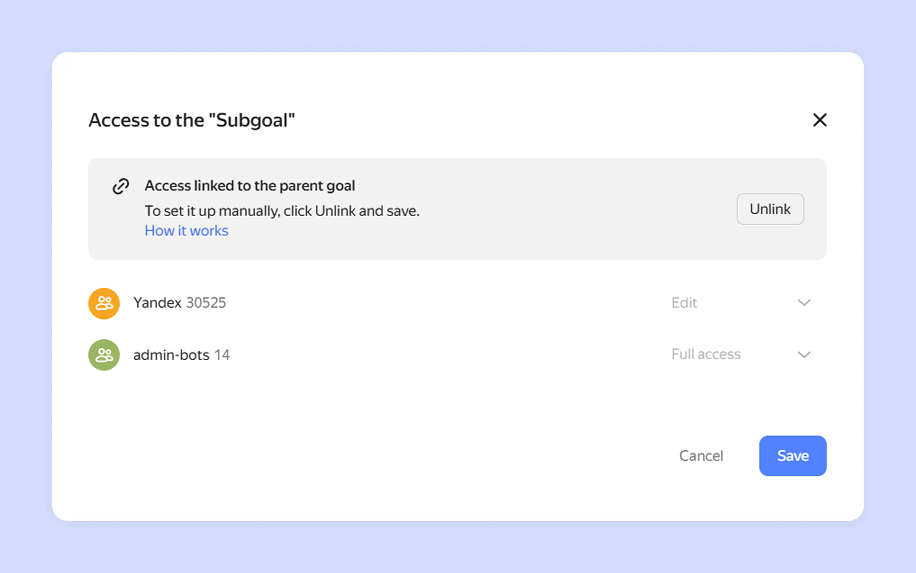Image resolution: width=916 pixels, height=573 pixels.
Task: Expand the chevron next to Edit
Action: click(804, 303)
